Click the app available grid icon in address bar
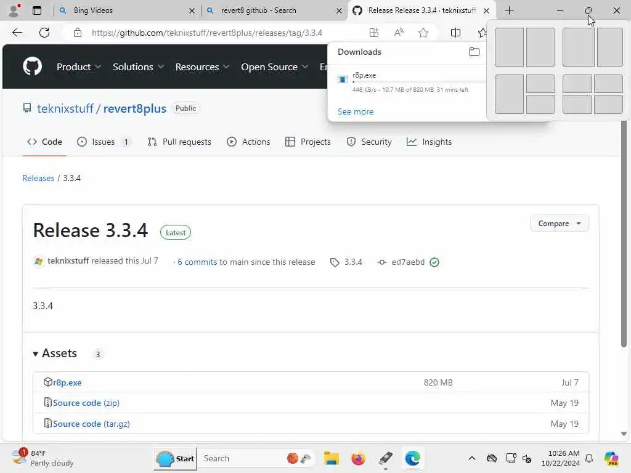The image size is (631, 473). pos(374,33)
